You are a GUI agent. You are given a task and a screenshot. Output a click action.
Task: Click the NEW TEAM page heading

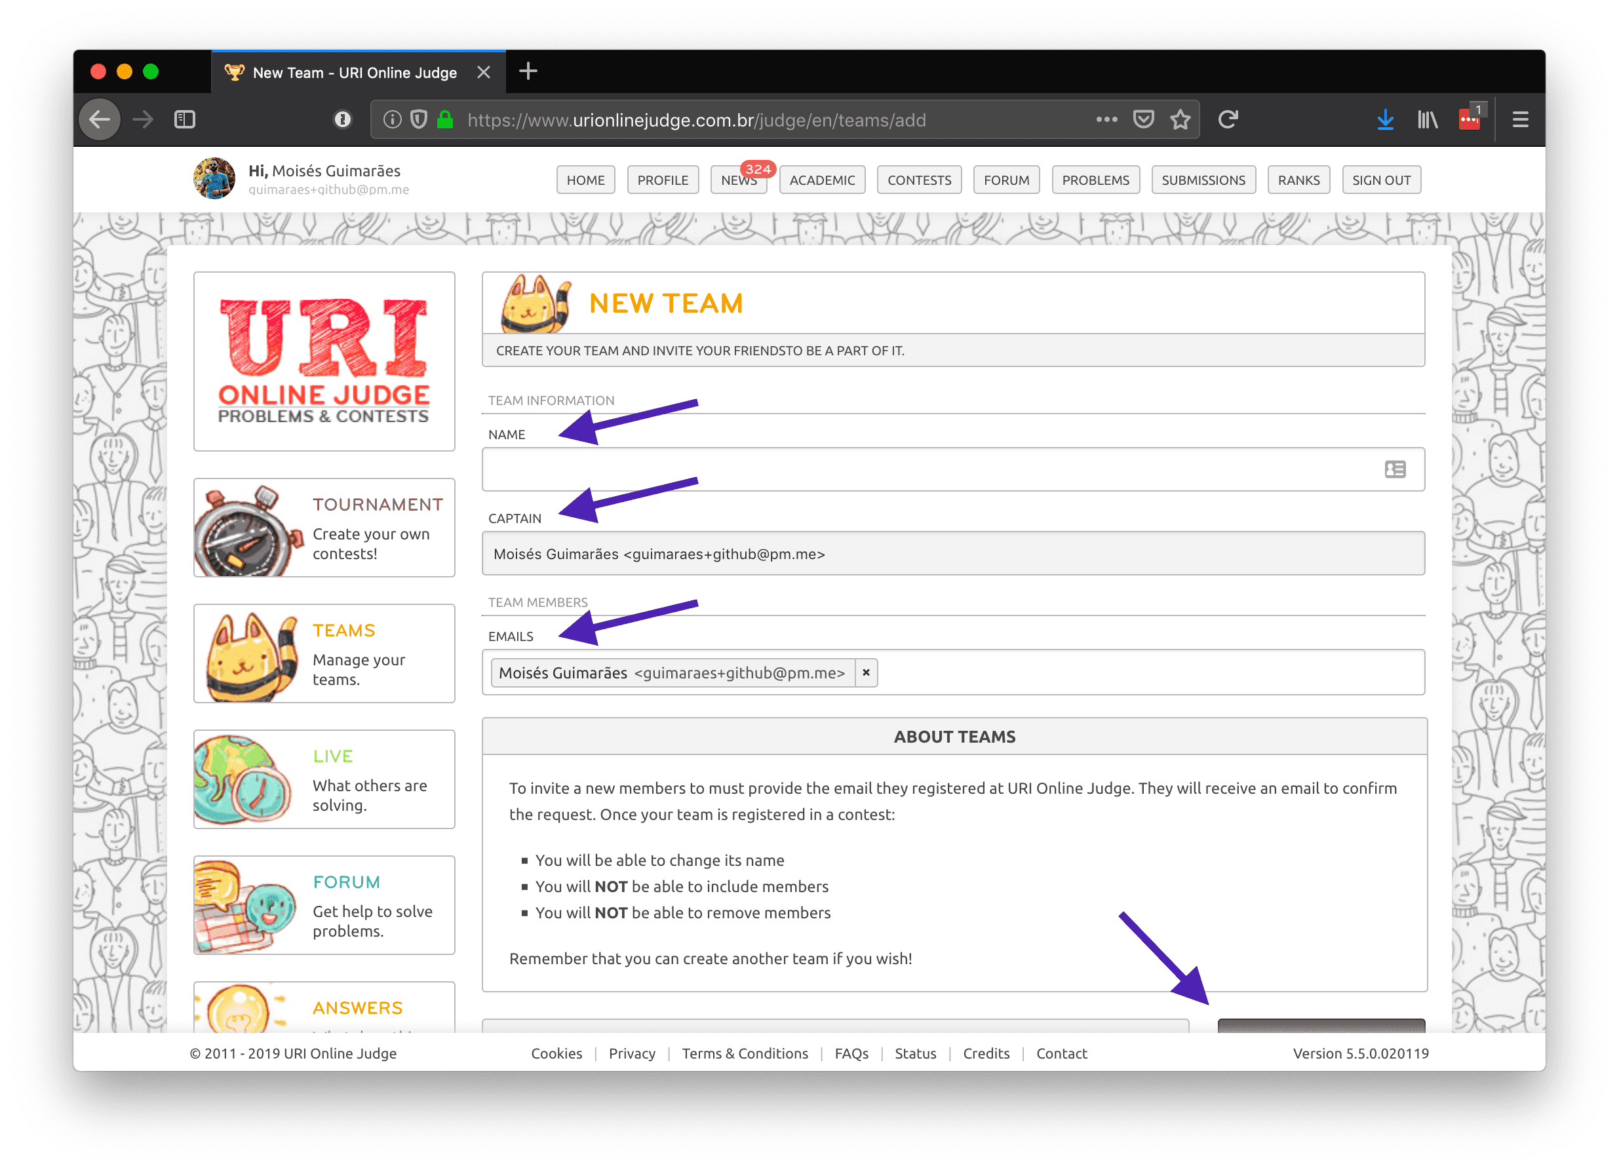(x=665, y=303)
